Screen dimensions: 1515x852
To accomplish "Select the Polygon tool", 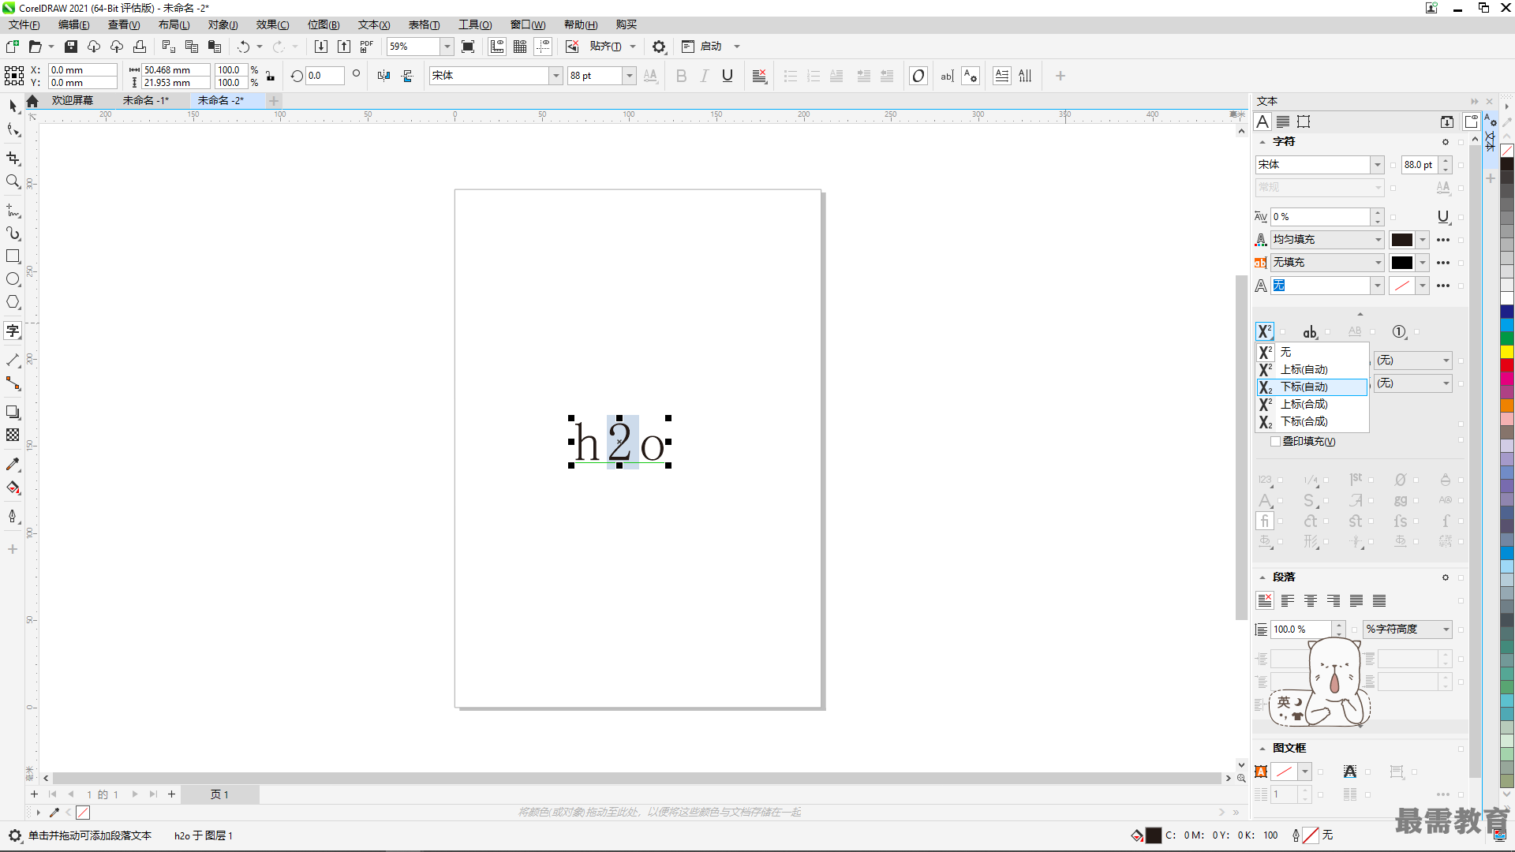I will coord(13,302).
